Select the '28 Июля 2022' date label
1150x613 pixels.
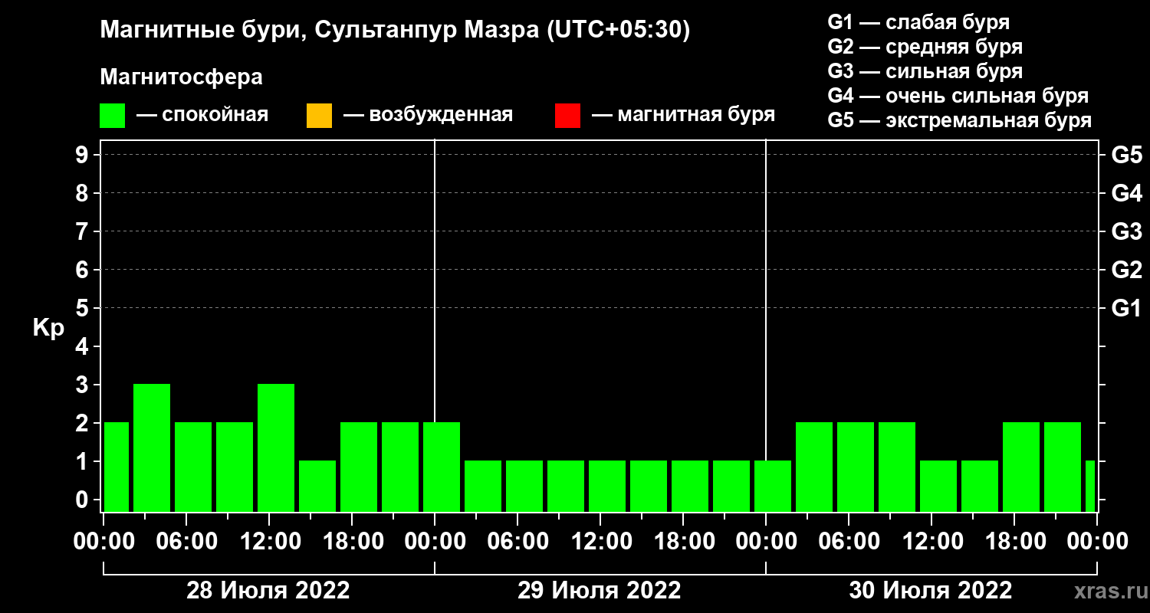tap(268, 591)
